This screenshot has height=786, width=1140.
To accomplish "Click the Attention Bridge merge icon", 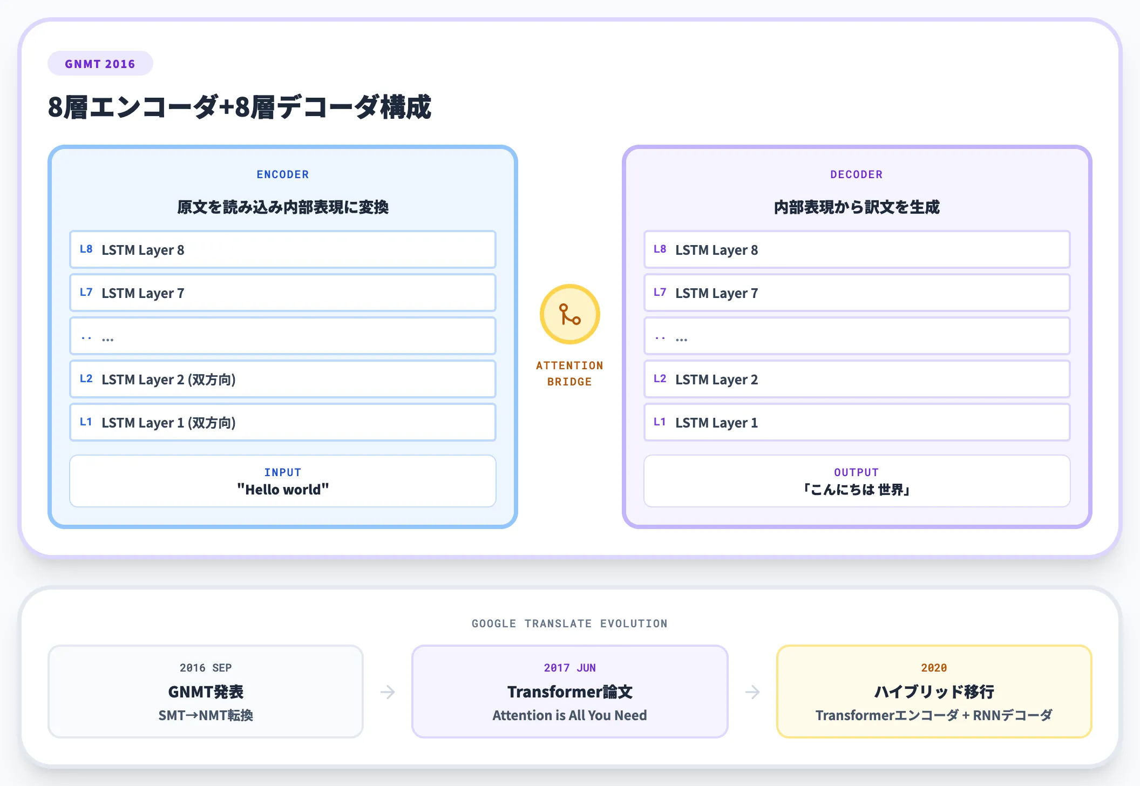I will tap(569, 314).
